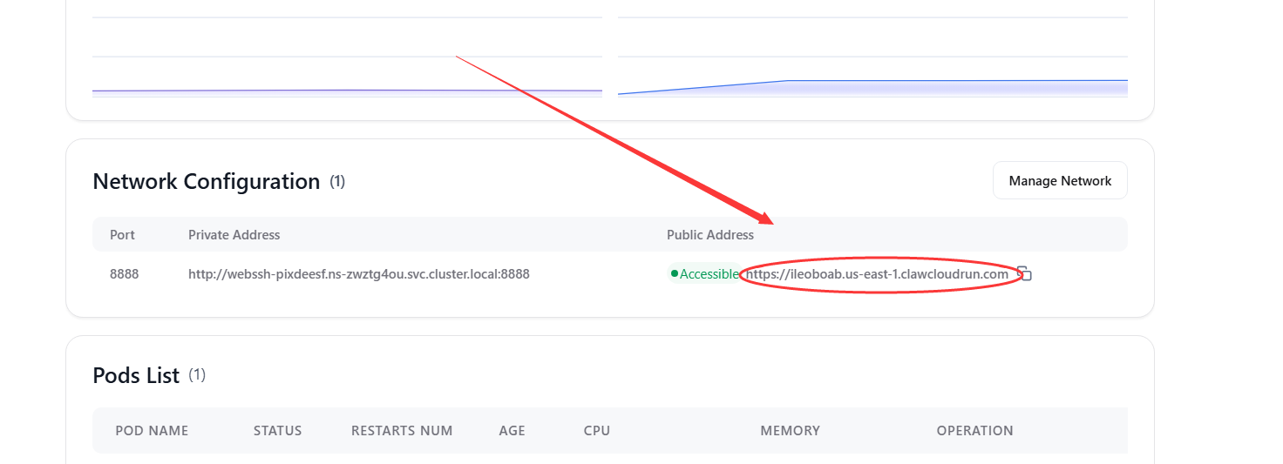Image resolution: width=1283 pixels, height=464 pixels.
Task: Click the AGE column header
Action: click(513, 431)
